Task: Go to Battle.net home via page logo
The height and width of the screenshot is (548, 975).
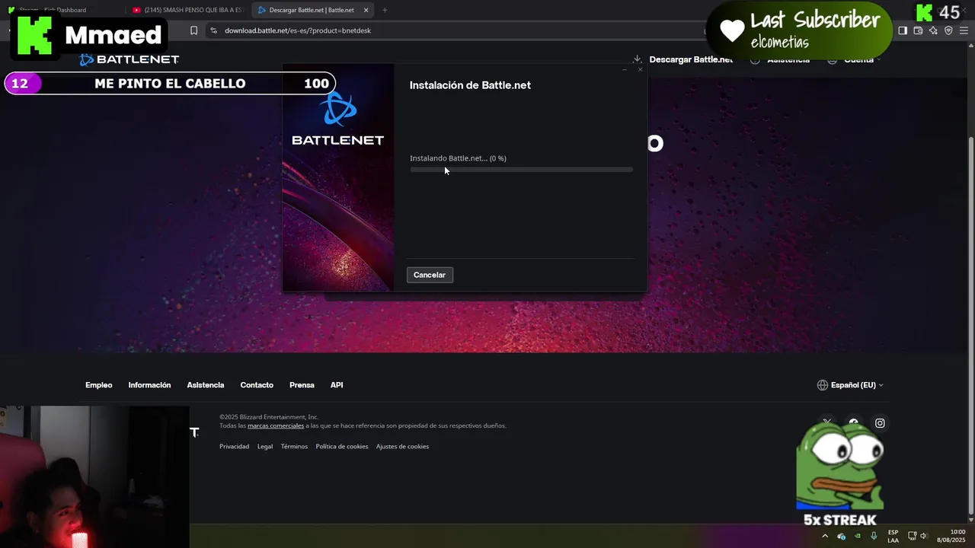Action: coord(129,59)
